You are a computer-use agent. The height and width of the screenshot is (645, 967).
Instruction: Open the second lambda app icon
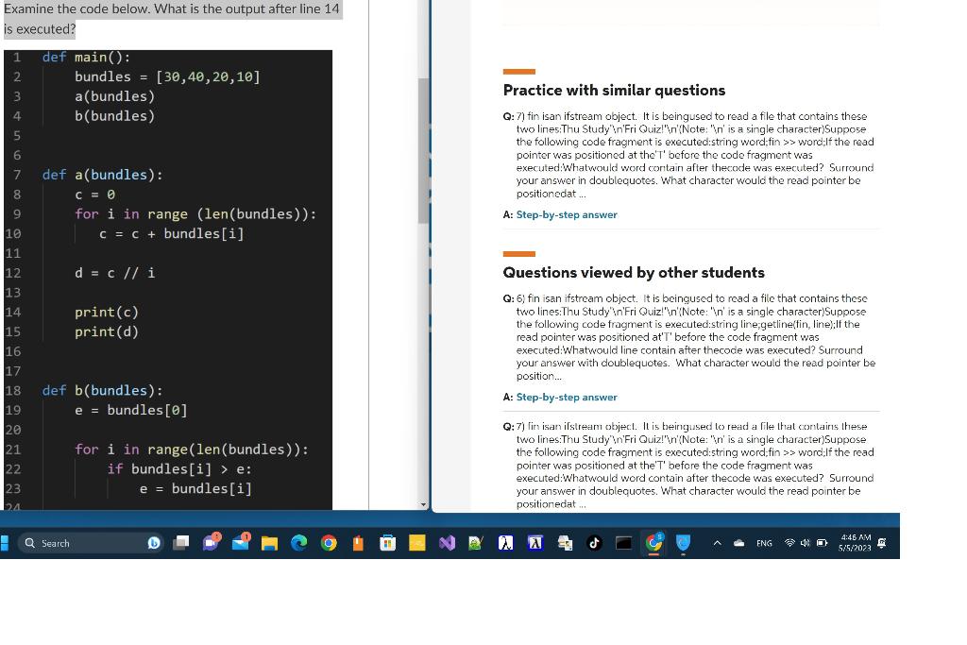[534, 543]
